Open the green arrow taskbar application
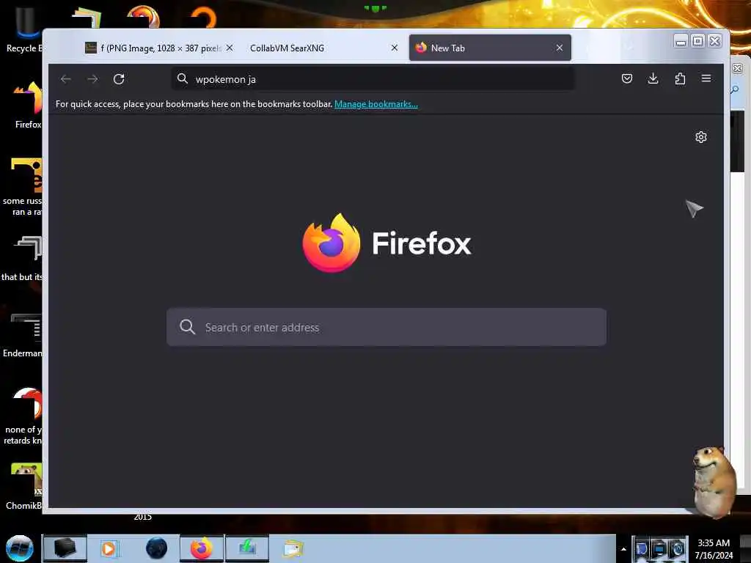The width and height of the screenshot is (751, 563). (x=247, y=548)
